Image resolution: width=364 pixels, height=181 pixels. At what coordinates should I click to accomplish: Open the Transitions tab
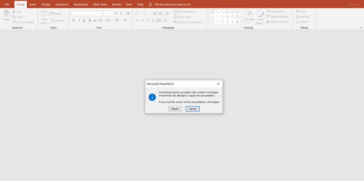coord(62,4)
